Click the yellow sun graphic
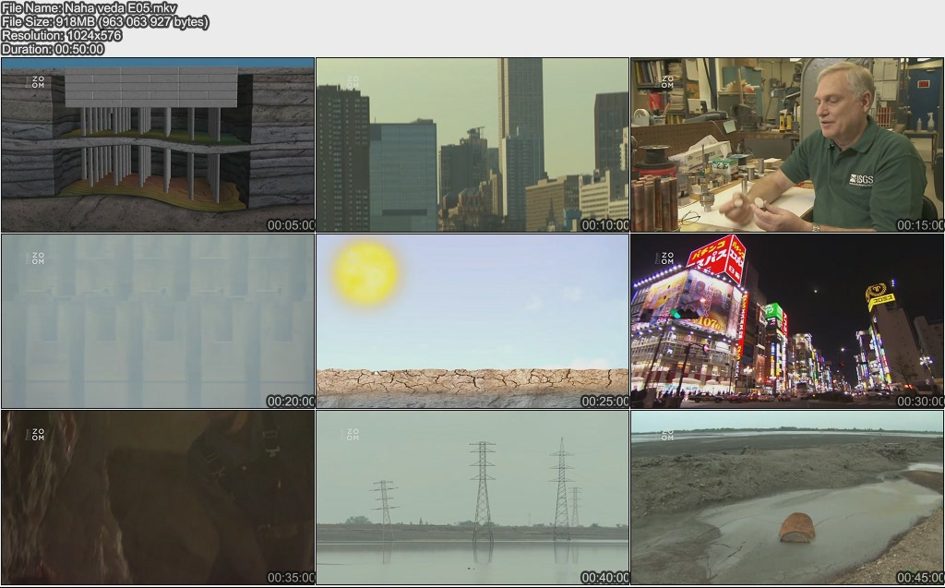 click(366, 271)
